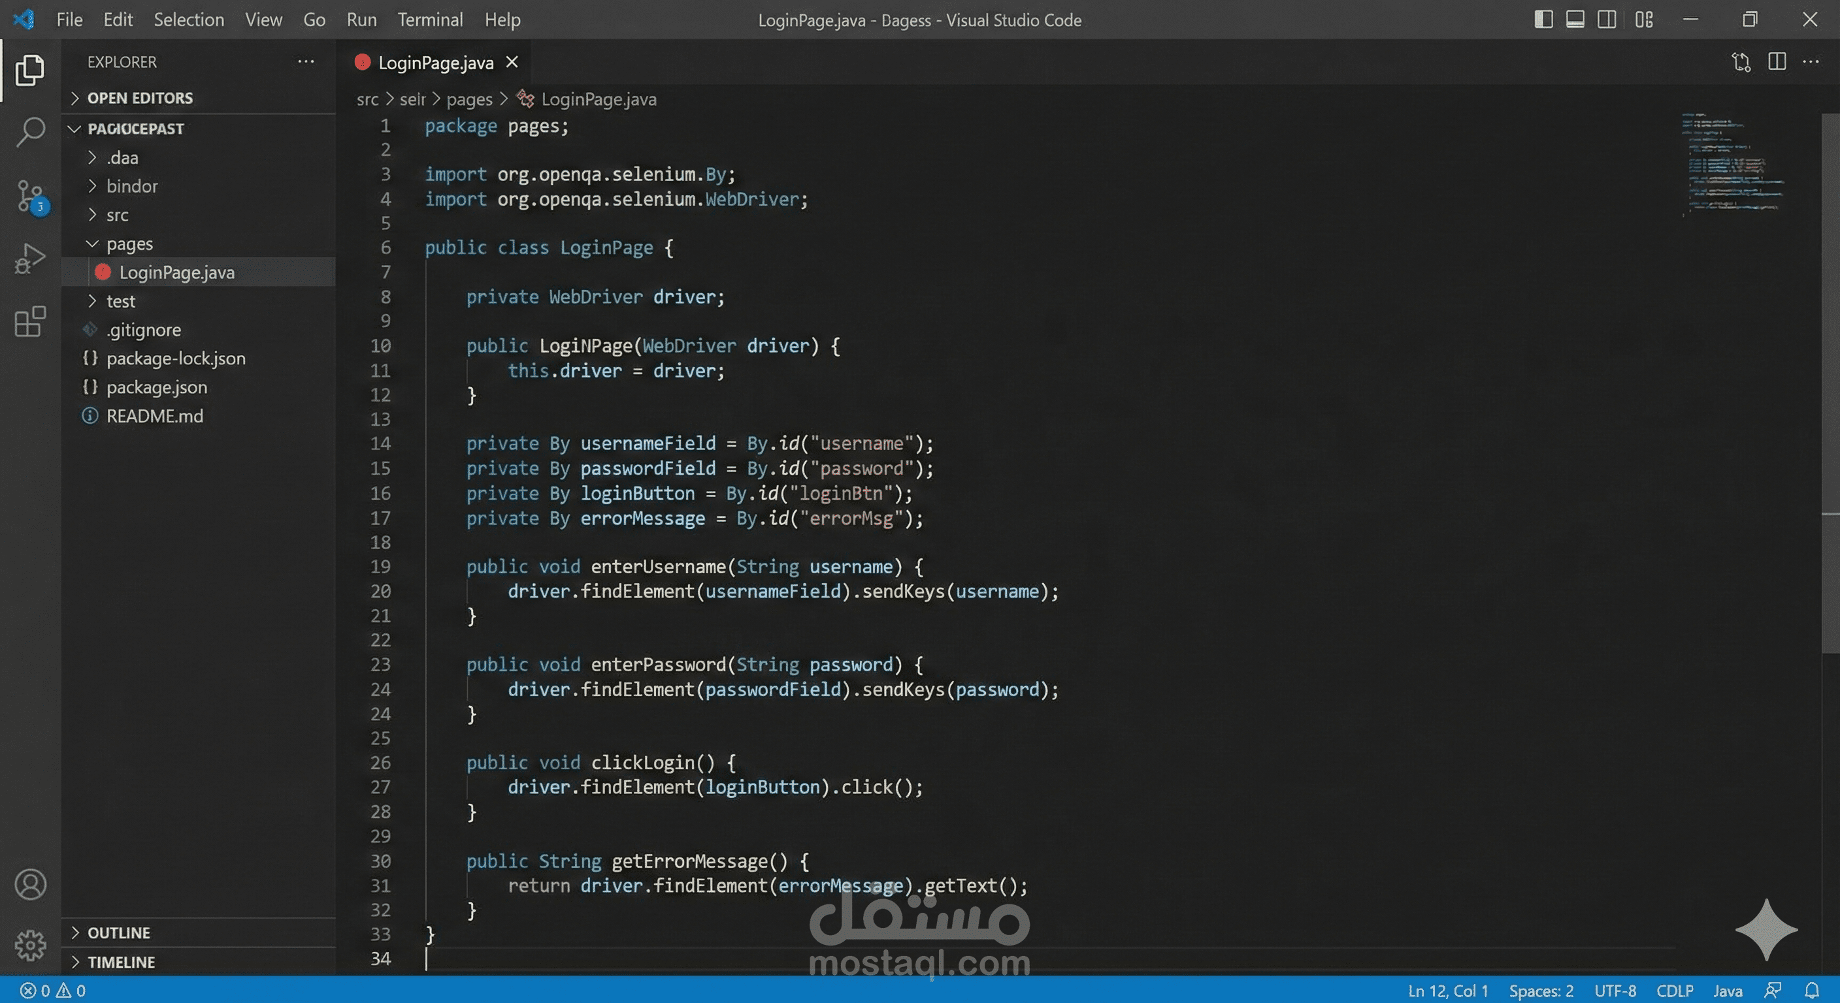Viewport: 1840px width, 1003px height.
Task: Open the Source Control view
Action: [30, 196]
